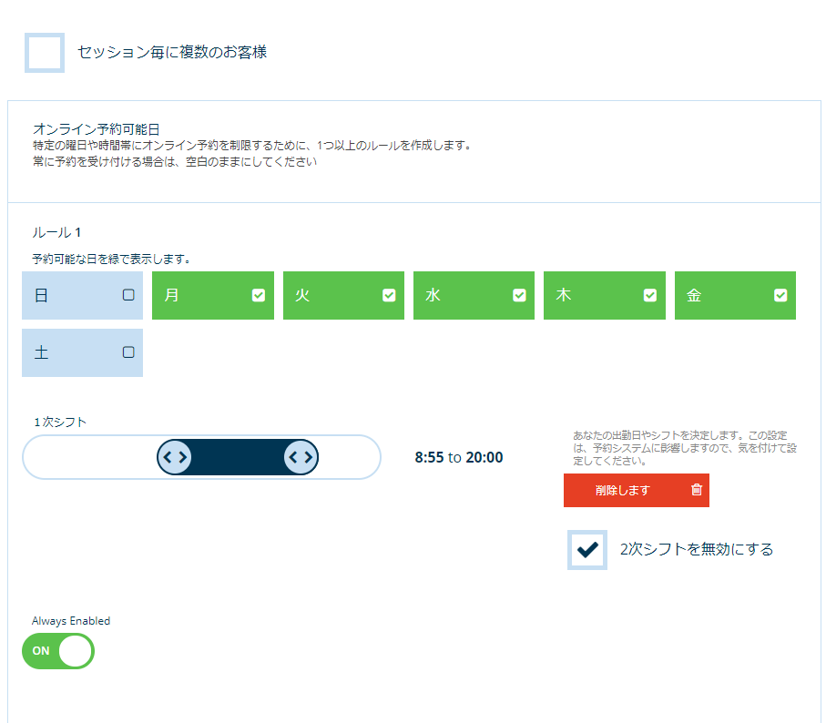The height and width of the screenshot is (723, 826).
Task: Click the セッション毎に複数のお客様 label text
Action: click(172, 52)
